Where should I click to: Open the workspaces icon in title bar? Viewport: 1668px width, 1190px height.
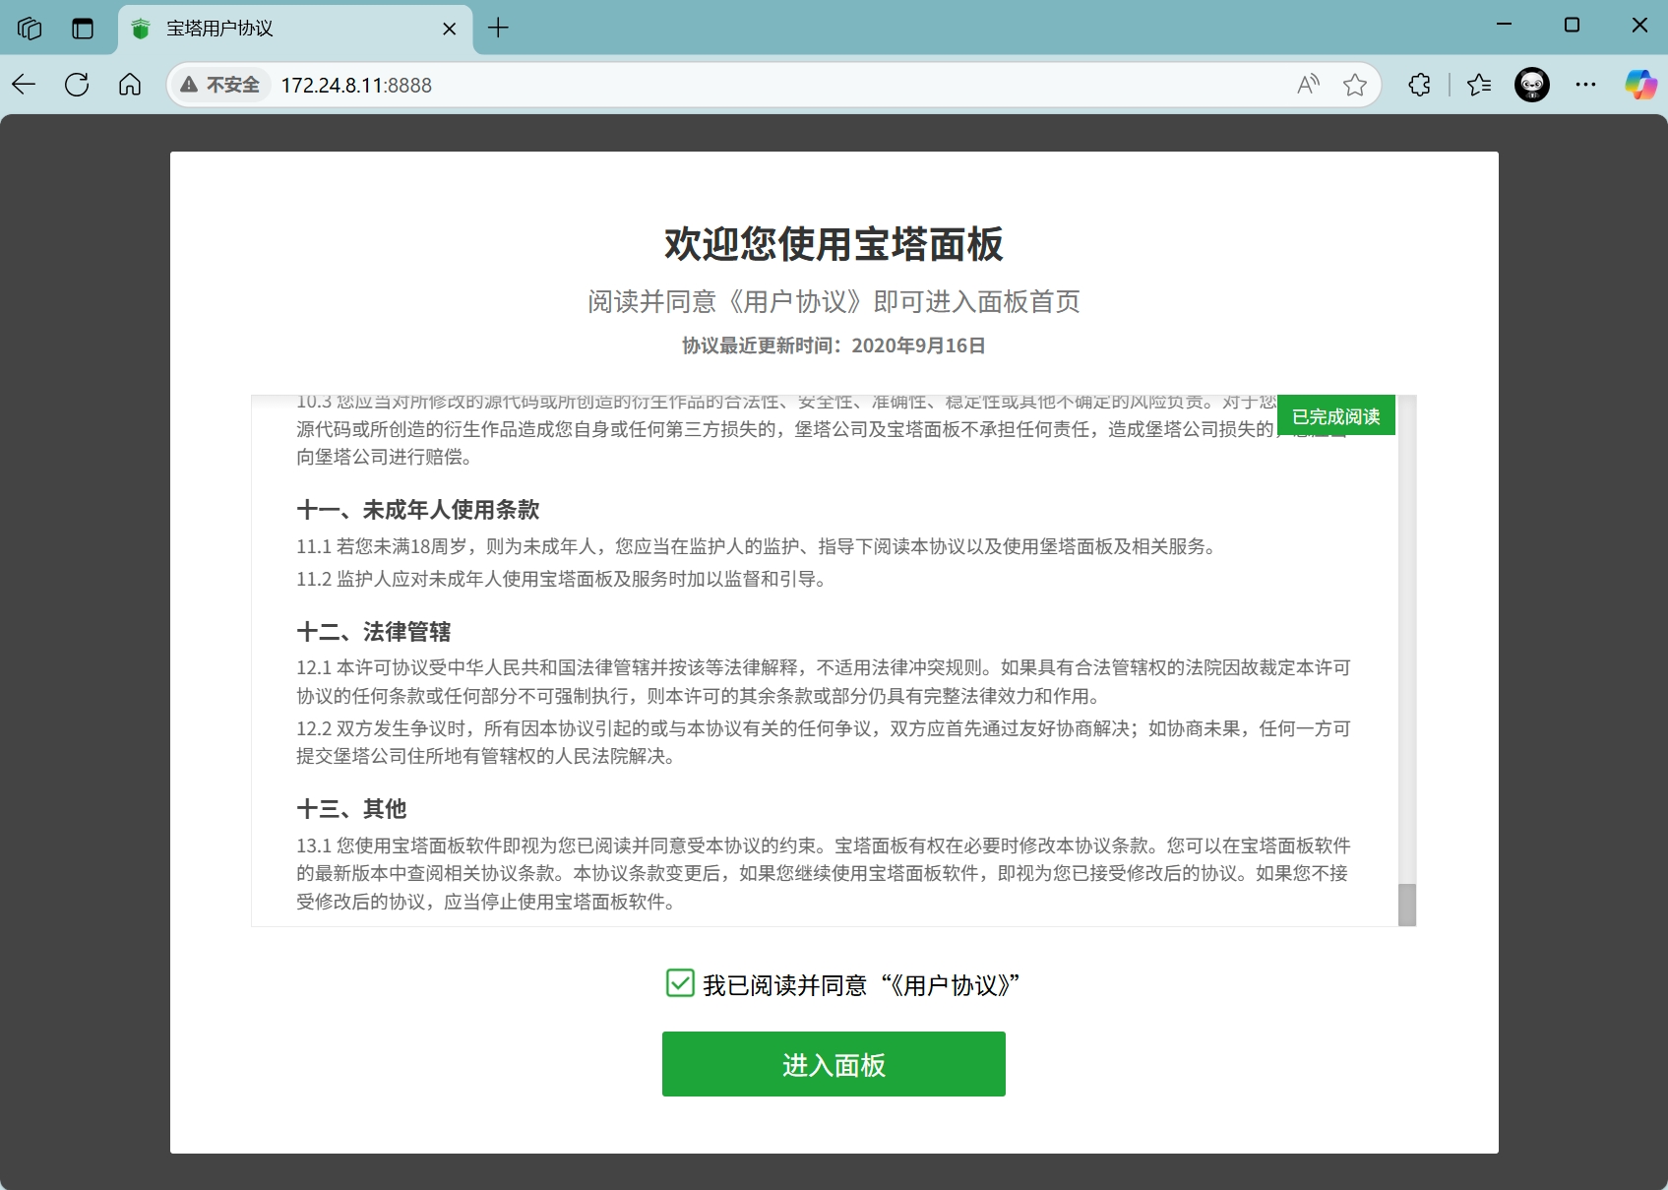pos(30,28)
